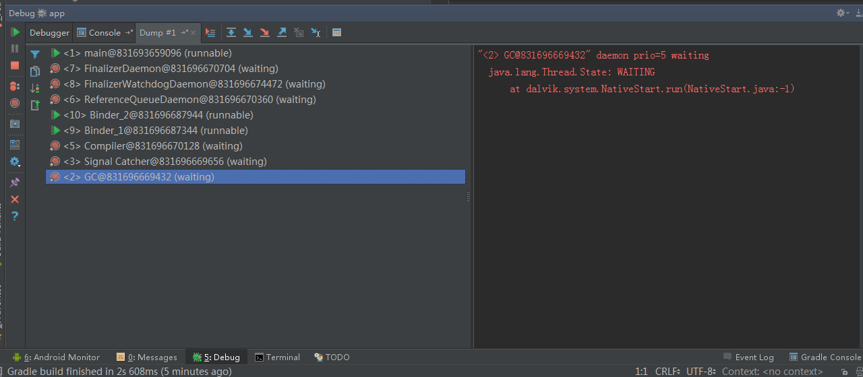Click the green Resume Program icon
This screenshot has height=377, width=863.
pyautogui.click(x=15, y=32)
